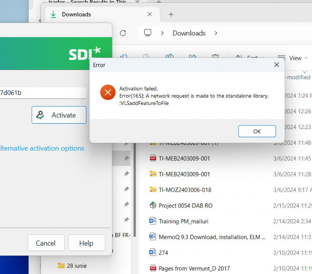312x274 pixels.
Task: Click Word icon of MemoQ 9.3 file
Action: [152, 237]
